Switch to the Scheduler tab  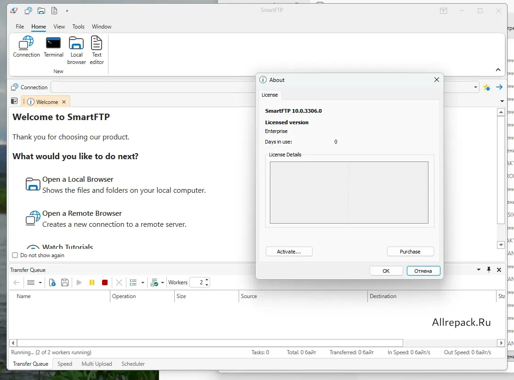pos(133,363)
